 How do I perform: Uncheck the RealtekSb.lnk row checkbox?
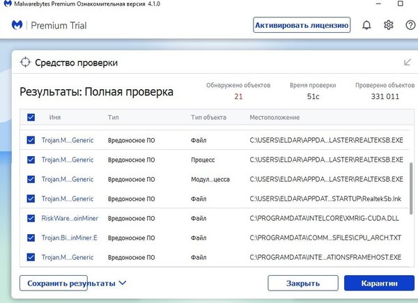click(31, 199)
